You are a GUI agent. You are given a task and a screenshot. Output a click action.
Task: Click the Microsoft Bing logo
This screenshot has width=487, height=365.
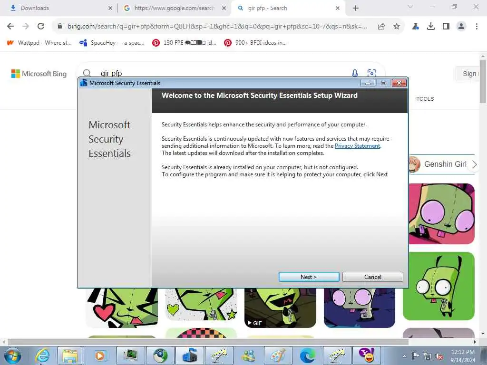pos(39,74)
